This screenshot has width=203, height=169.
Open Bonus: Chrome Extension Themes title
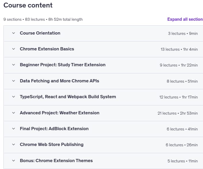coord(56,161)
